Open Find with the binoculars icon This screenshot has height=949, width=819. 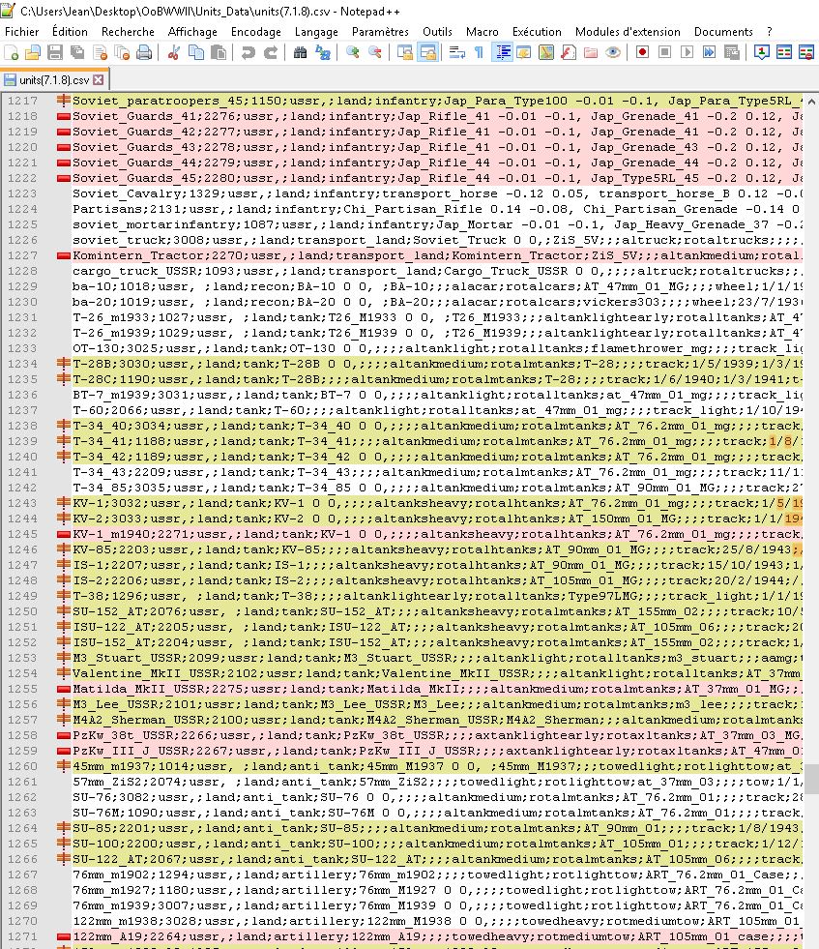301,52
